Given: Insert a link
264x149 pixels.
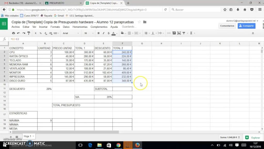Looking at the screenshot, I should [169, 33].
